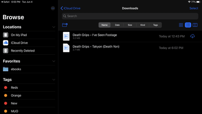This screenshot has height=114, width=202.
Task: Tap the Select button
Action: [194, 8]
